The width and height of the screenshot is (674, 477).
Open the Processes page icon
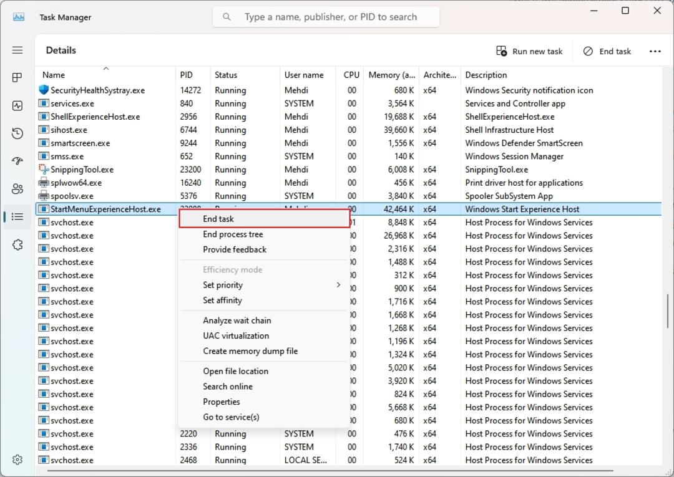click(17, 78)
